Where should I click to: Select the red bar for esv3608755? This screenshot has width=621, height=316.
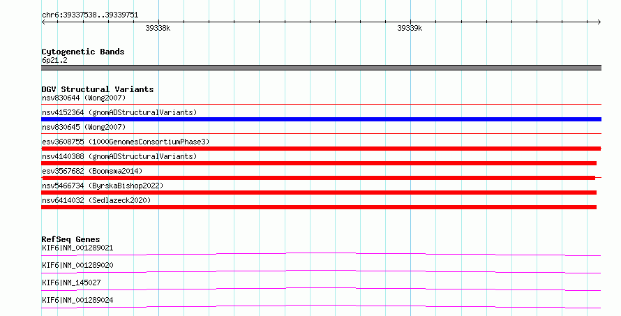coord(321,149)
